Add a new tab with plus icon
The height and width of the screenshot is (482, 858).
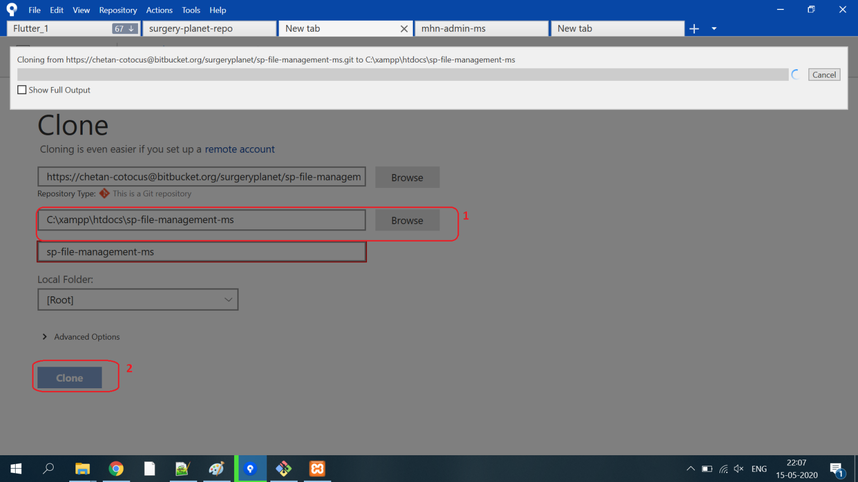(694, 28)
